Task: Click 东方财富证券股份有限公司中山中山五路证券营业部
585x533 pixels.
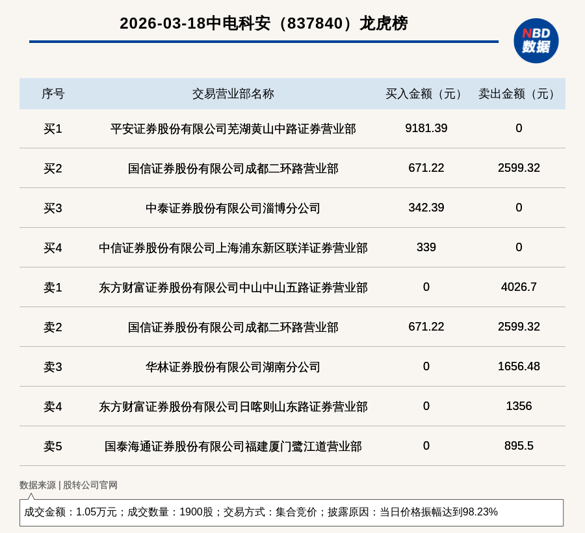Action: 233,288
